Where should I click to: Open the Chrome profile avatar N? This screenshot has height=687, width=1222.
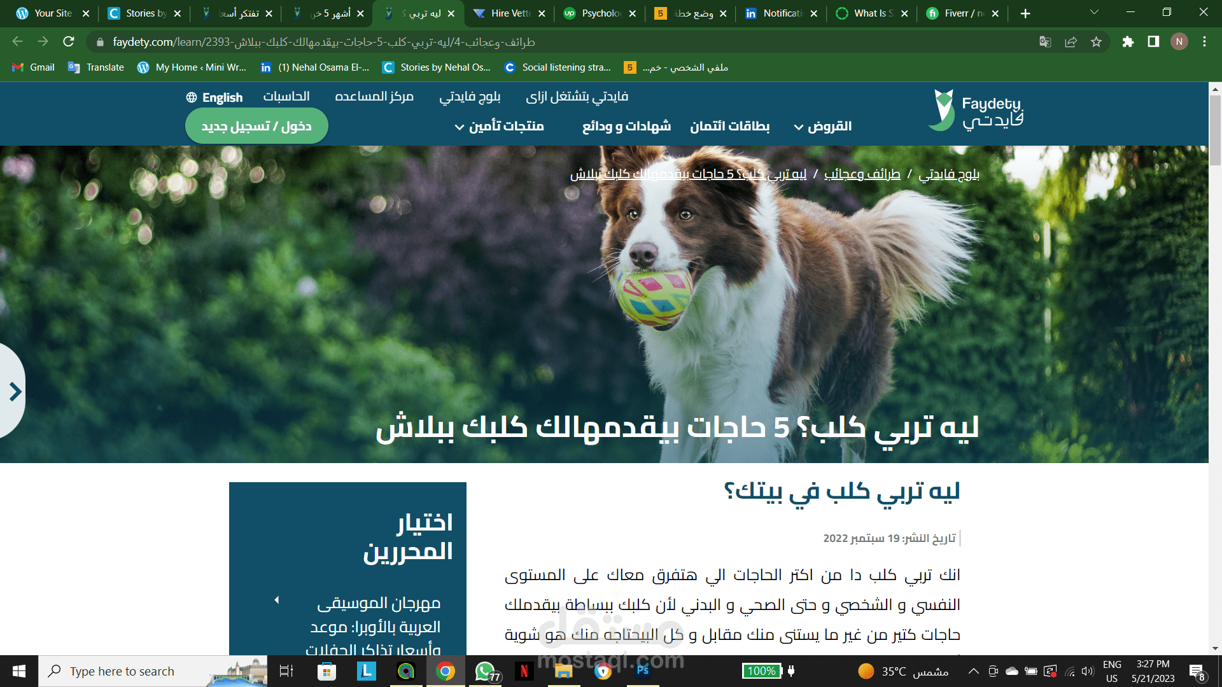pyautogui.click(x=1179, y=42)
